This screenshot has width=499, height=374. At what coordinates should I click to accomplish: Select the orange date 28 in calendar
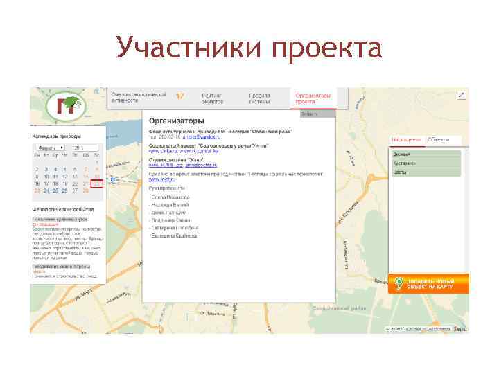(x=85, y=191)
